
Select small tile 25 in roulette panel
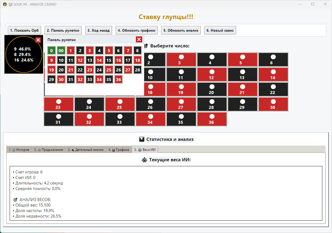point(109,70)
